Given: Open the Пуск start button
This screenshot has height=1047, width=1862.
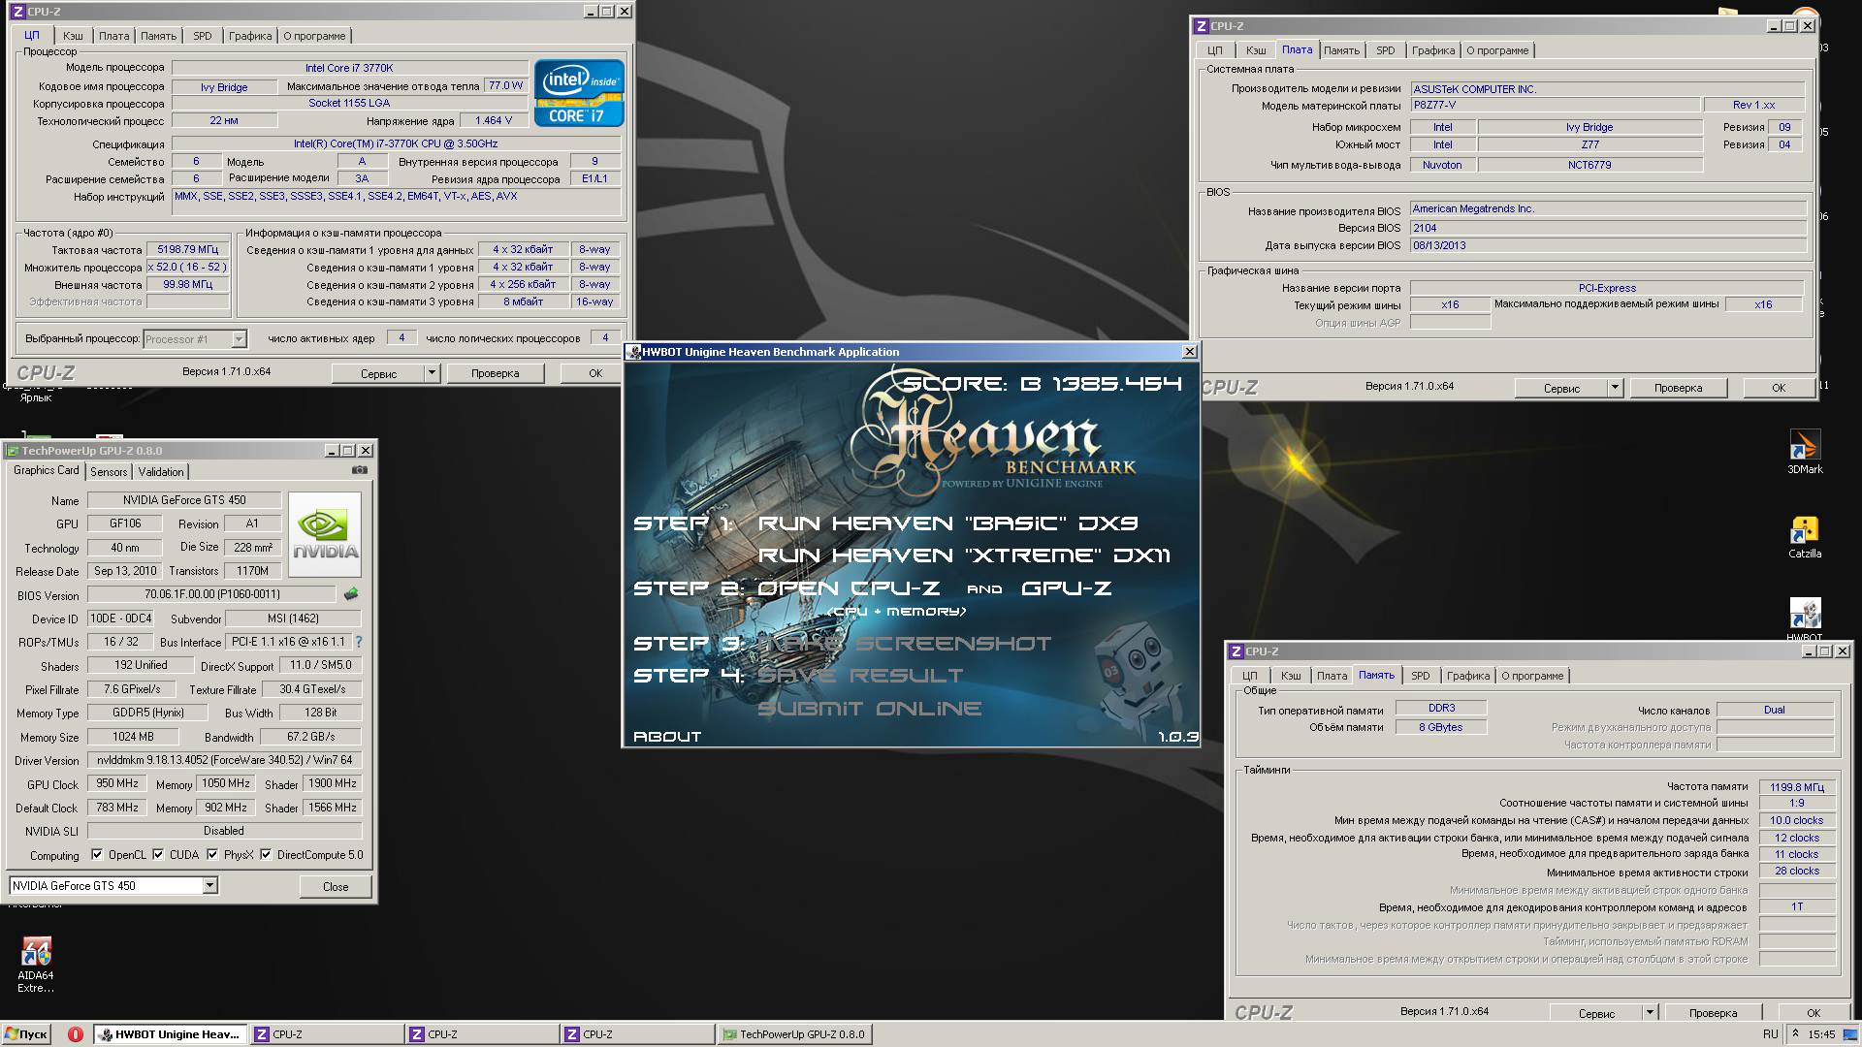Looking at the screenshot, I should 26,1034.
